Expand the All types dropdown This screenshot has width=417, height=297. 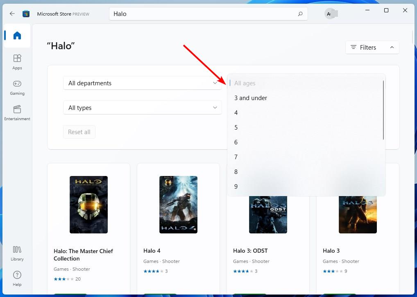tap(142, 107)
